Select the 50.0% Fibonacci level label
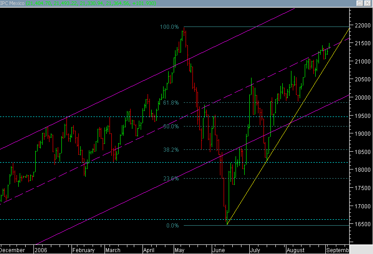373x254 pixels. (171, 127)
